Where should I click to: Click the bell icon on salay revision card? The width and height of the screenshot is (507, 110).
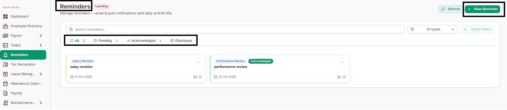click(x=200, y=77)
